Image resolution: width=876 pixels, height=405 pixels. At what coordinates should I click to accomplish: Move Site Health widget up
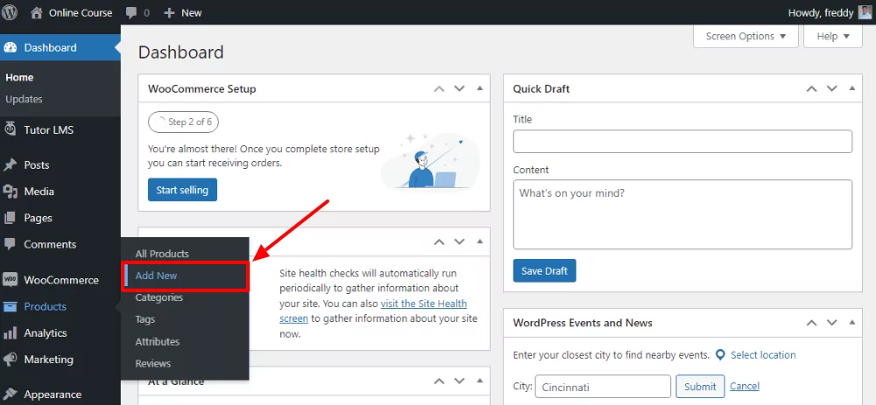point(439,241)
